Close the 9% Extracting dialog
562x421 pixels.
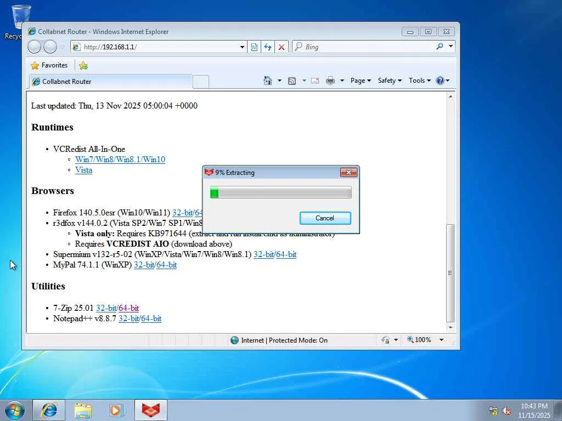[x=349, y=173]
